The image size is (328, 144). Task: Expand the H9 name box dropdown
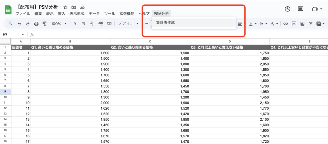click(23, 35)
